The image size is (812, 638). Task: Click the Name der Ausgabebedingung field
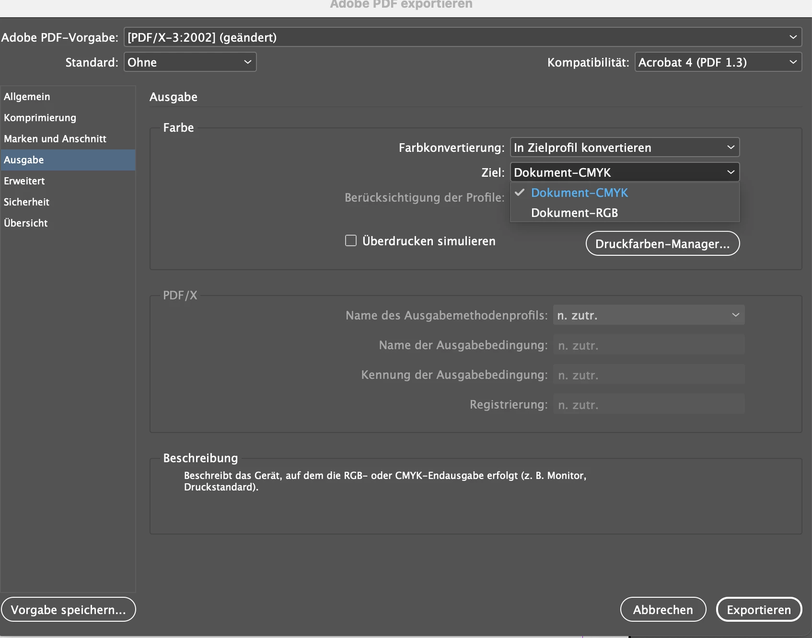[x=649, y=345]
